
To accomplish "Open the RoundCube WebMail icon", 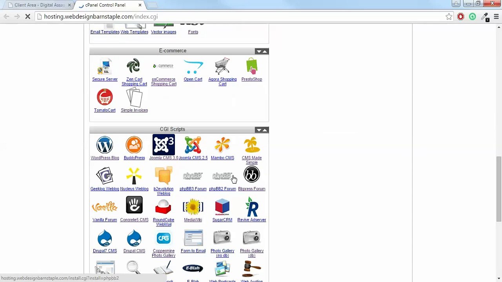I will click(164, 207).
